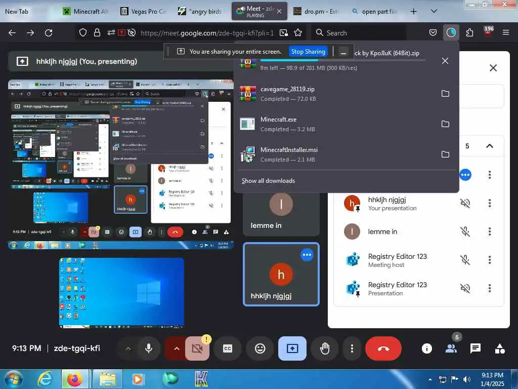Image resolution: width=518 pixels, height=389 pixels.
Task: Toggle hhkljh njgjgj presentation audio icon
Action: point(465,203)
